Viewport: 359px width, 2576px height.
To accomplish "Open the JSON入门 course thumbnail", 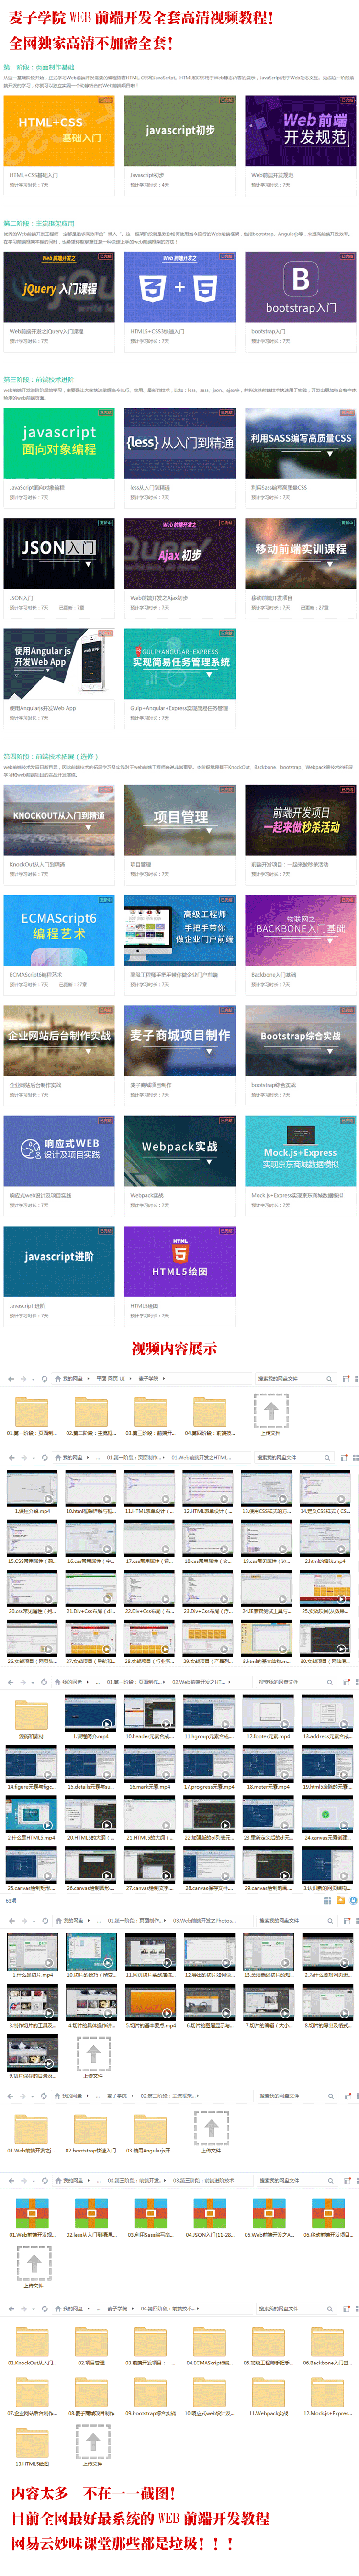I will [x=59, y=553].
